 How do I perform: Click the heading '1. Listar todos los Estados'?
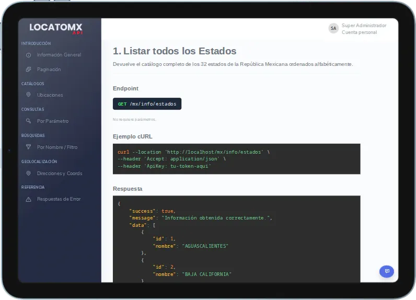(x=175, y=51)
